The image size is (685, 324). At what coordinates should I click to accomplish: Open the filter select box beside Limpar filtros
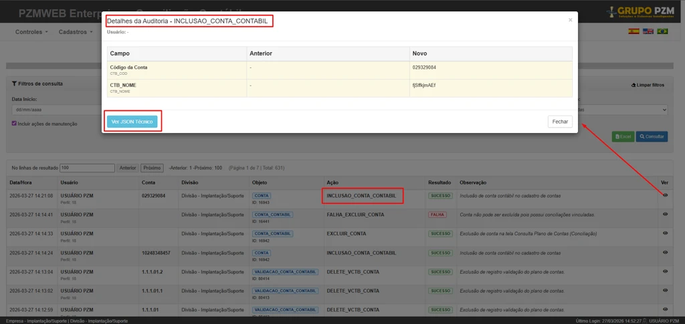tap(621, 109)
